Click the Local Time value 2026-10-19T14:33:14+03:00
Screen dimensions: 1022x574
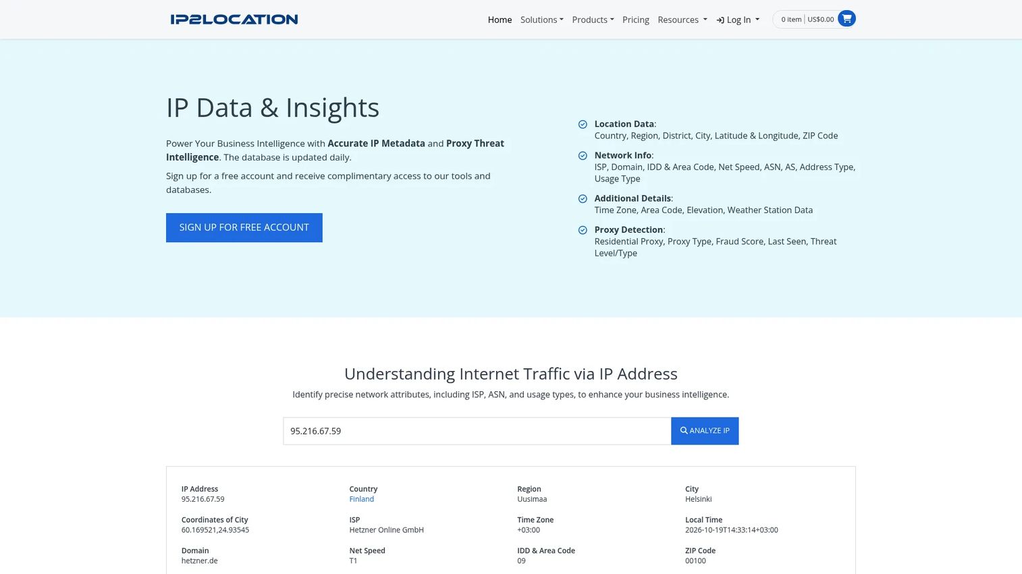coord(731,530)
